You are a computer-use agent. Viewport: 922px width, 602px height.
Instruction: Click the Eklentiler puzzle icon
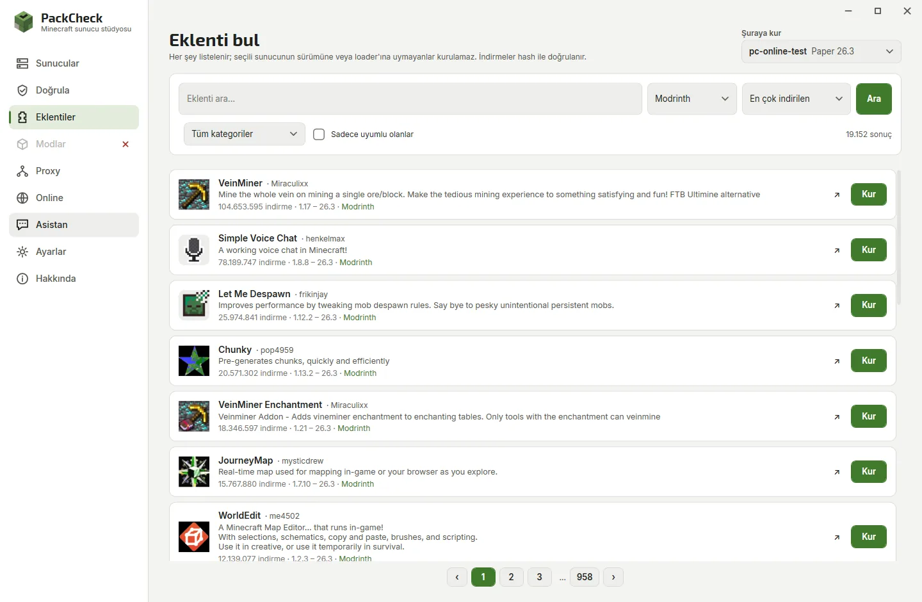pyautogui.click(x=22, y=117)
